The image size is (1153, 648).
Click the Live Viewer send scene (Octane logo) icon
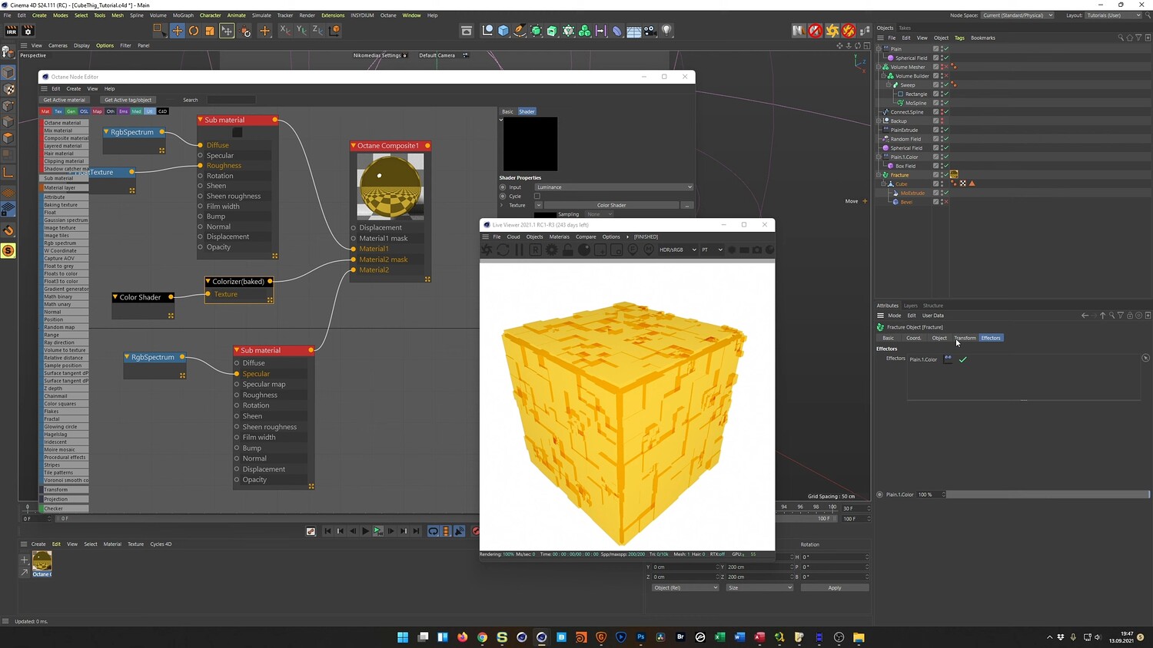[487, 250]
